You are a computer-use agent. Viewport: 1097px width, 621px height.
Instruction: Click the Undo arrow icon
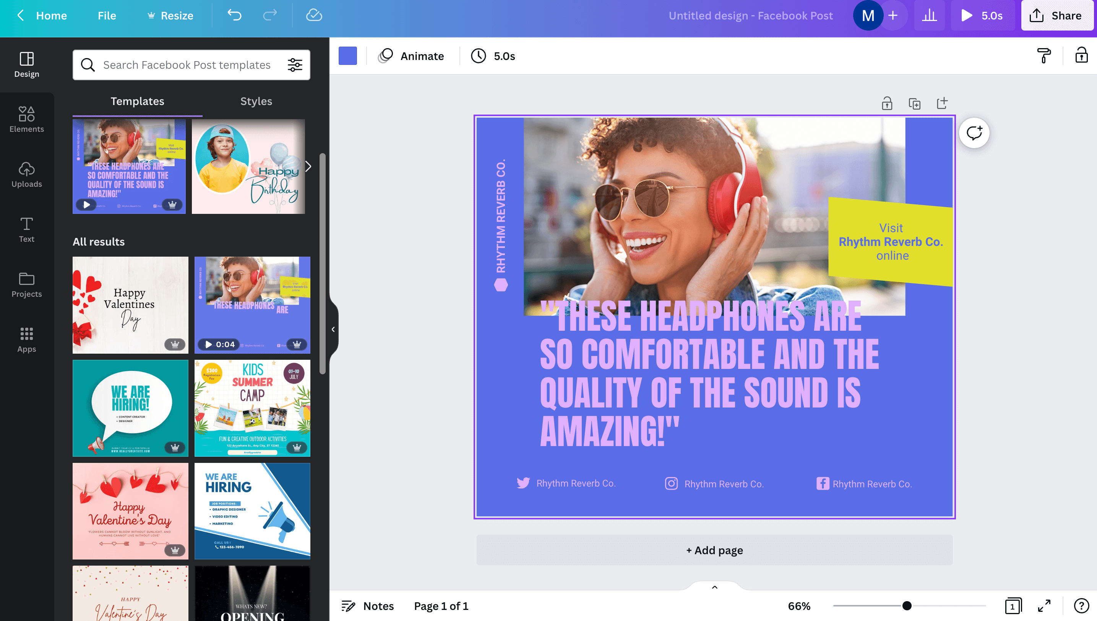tap(234, 15)
